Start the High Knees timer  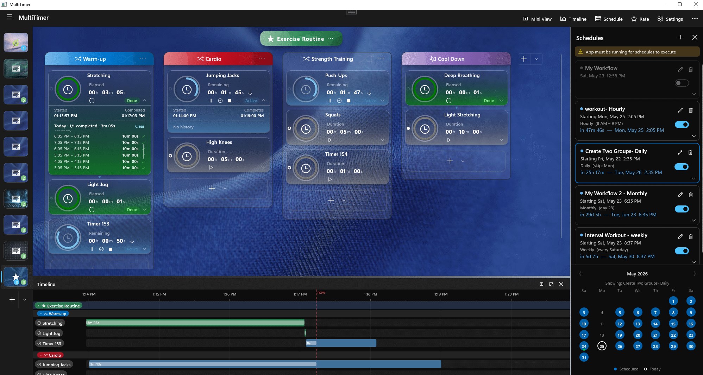211,167
